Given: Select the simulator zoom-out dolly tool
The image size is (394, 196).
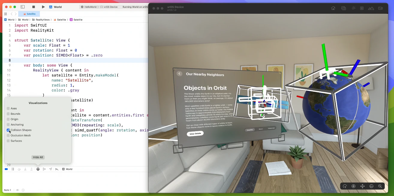Looking at the screenshot, I should point(380,186).
